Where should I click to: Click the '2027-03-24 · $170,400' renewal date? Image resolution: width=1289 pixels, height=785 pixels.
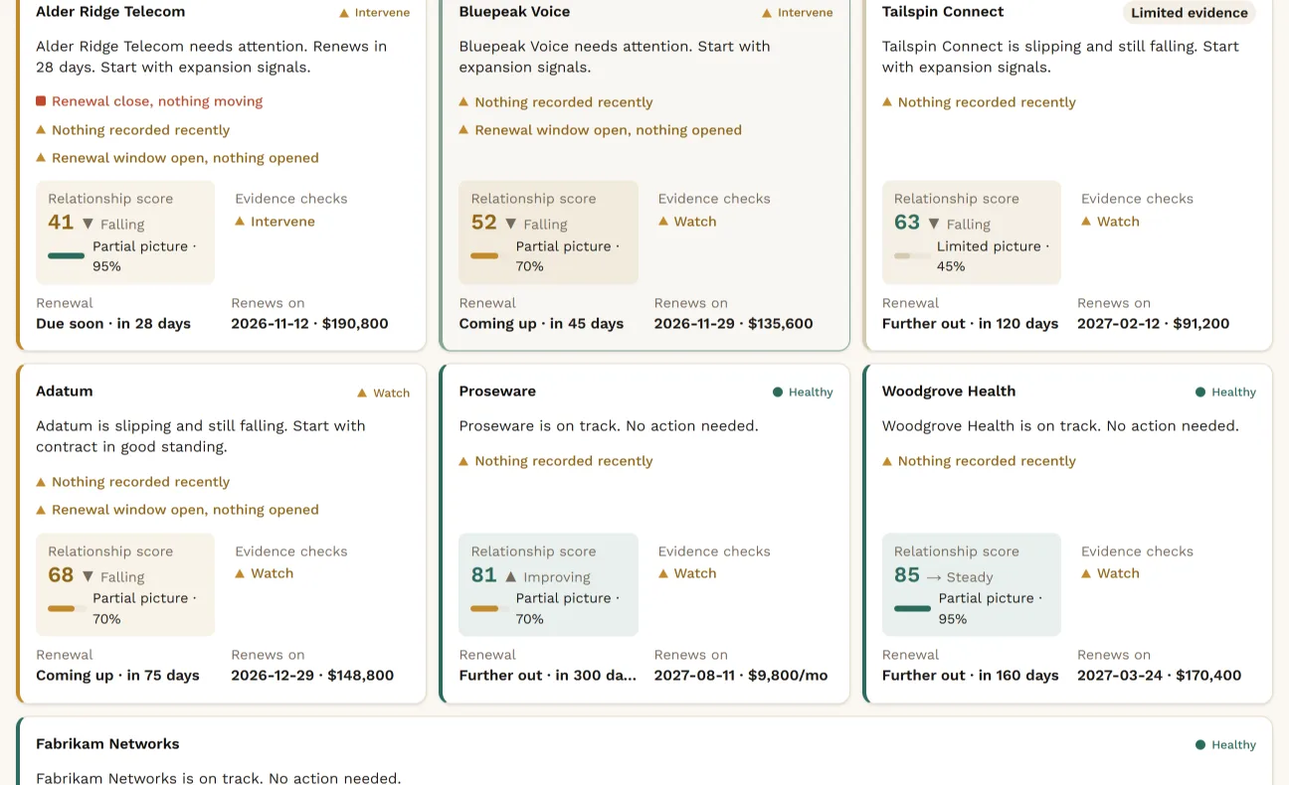[x=1159, y=676]
